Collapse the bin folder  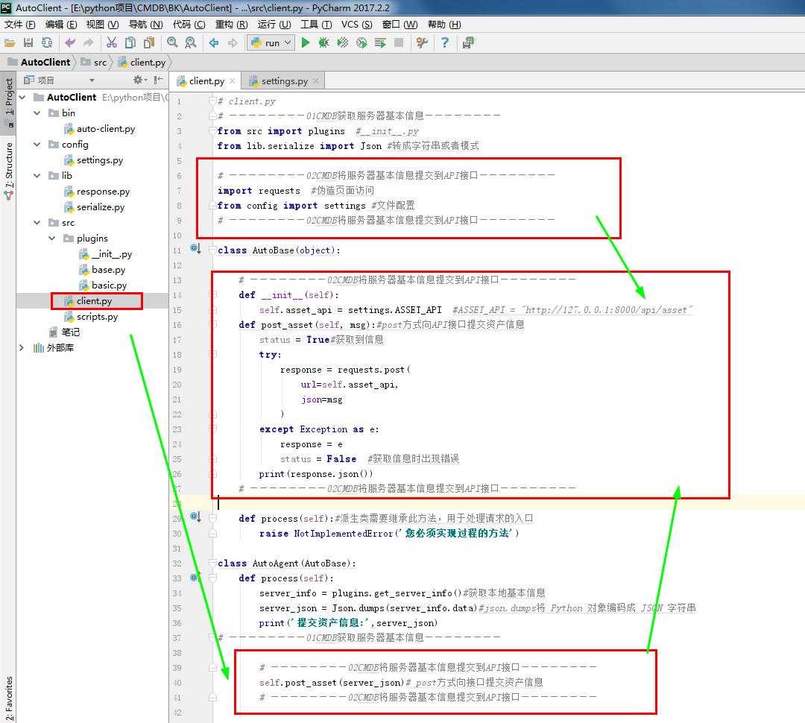click(x=37, y=113)
